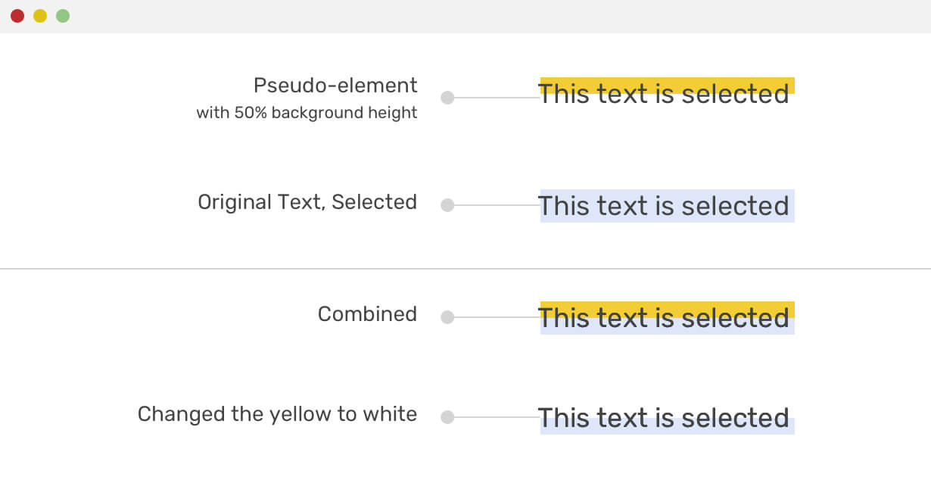Click the sample text fully highlighted in blue
Screen dimensions: 931x477
(664, 206)
